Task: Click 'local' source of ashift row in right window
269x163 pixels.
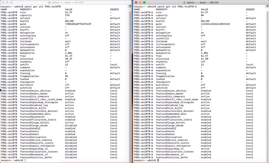Action: [249, 64]
